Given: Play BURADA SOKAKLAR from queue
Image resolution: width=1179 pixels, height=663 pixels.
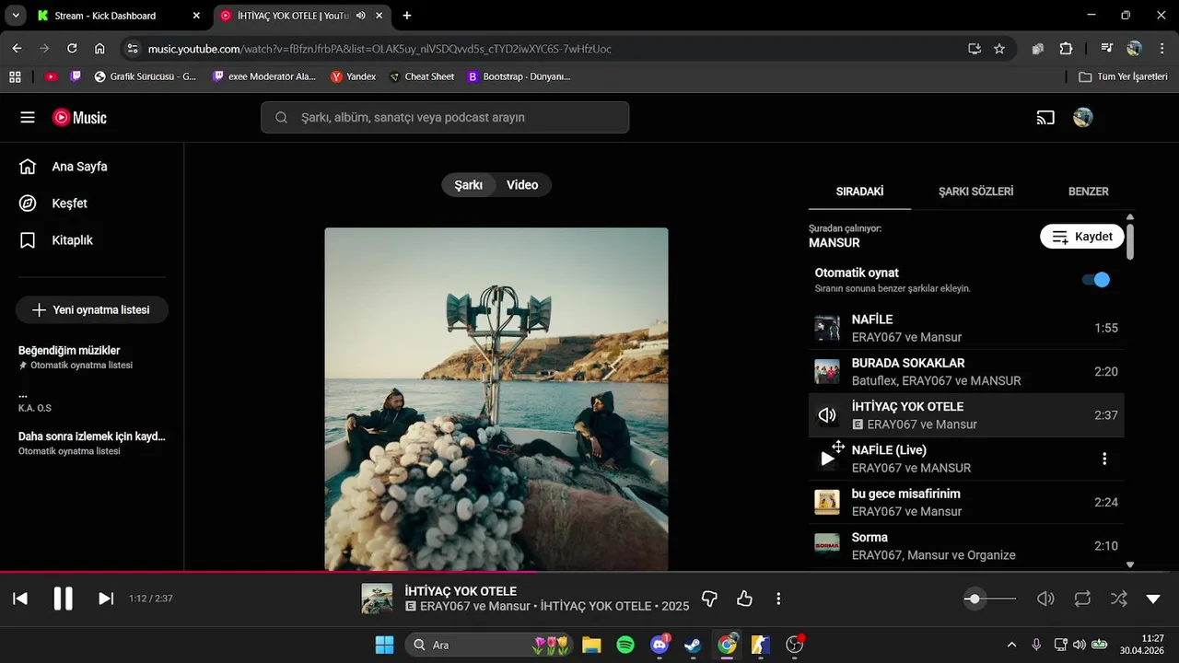Looking at the screenshot, I should pos(966,371).
